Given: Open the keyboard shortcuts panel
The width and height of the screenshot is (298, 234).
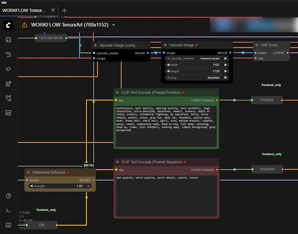Looking at the screenshot, I should (8, 225).
